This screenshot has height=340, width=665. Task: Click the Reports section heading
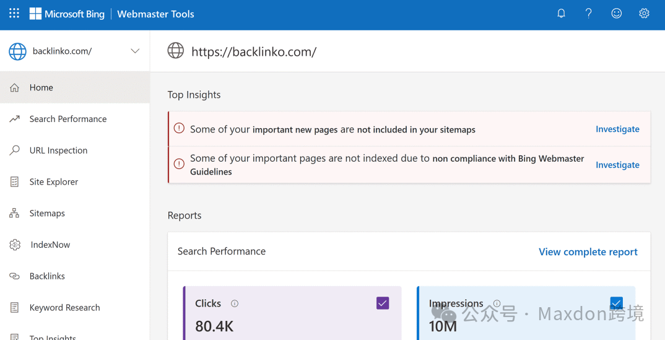(185, 216)
